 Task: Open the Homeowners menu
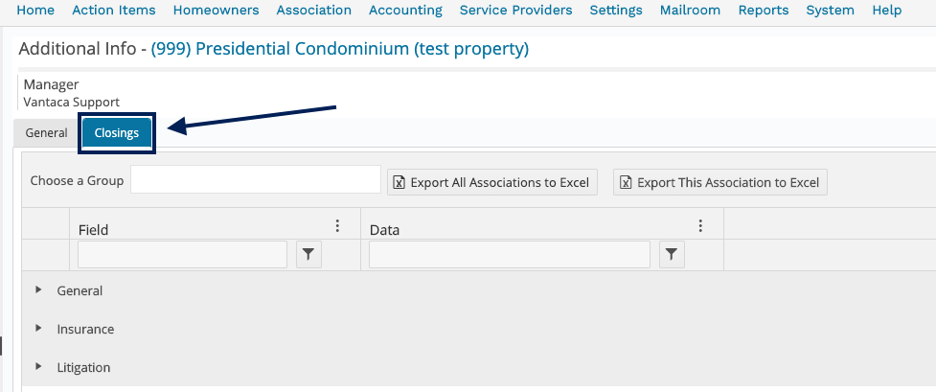(217, 11)
